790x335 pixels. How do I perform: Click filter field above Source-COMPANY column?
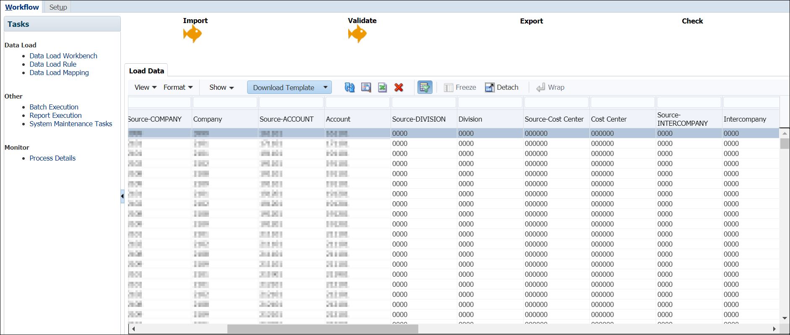(x=159, y=102)
